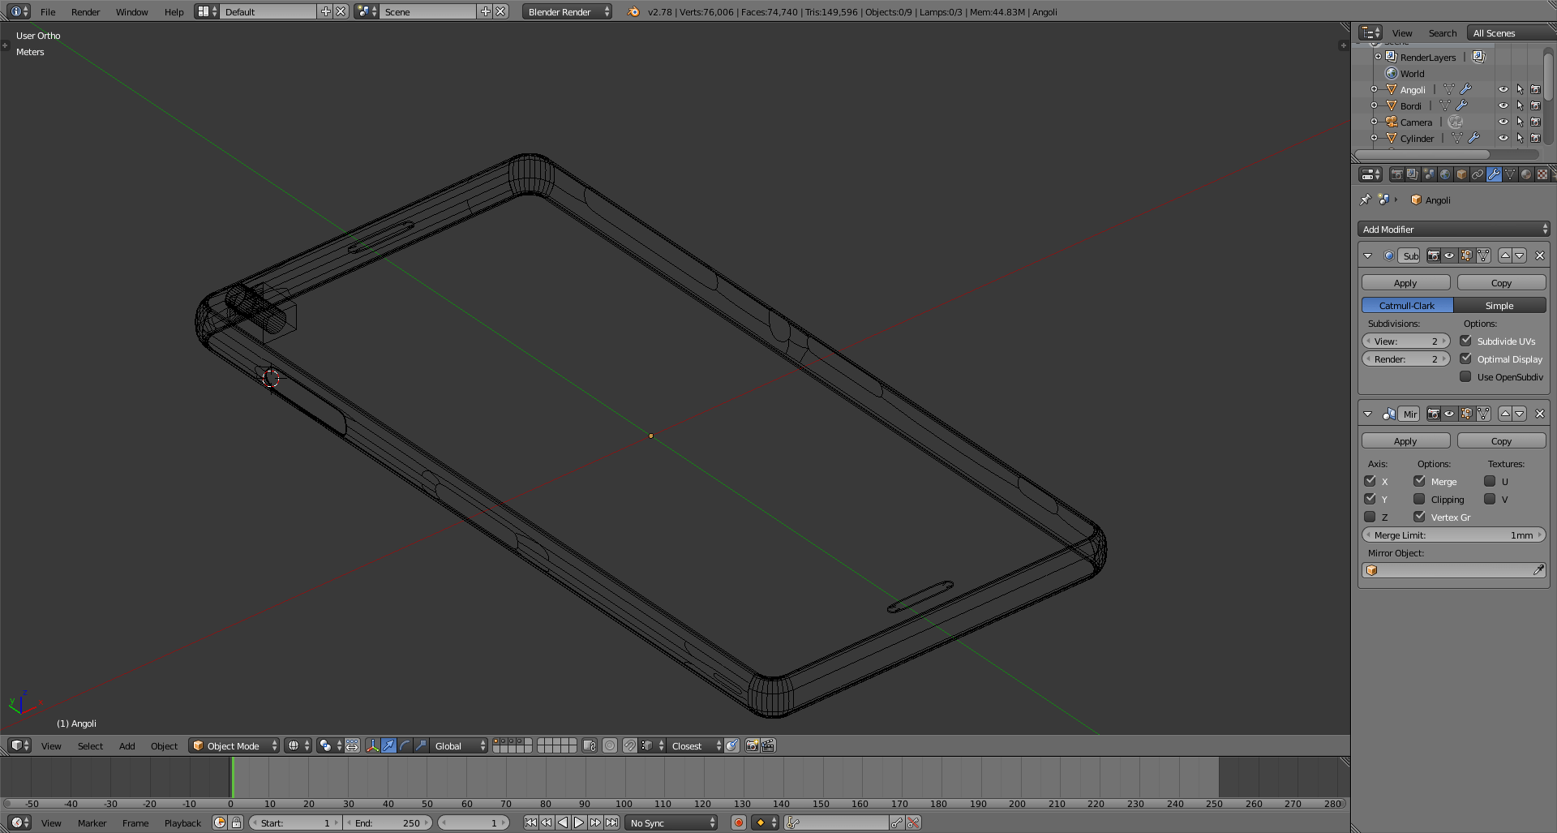Enable the Use OpenSubdiv checkbox
The height and width of the screenshot is (833, 1557).
(1465, 376)
